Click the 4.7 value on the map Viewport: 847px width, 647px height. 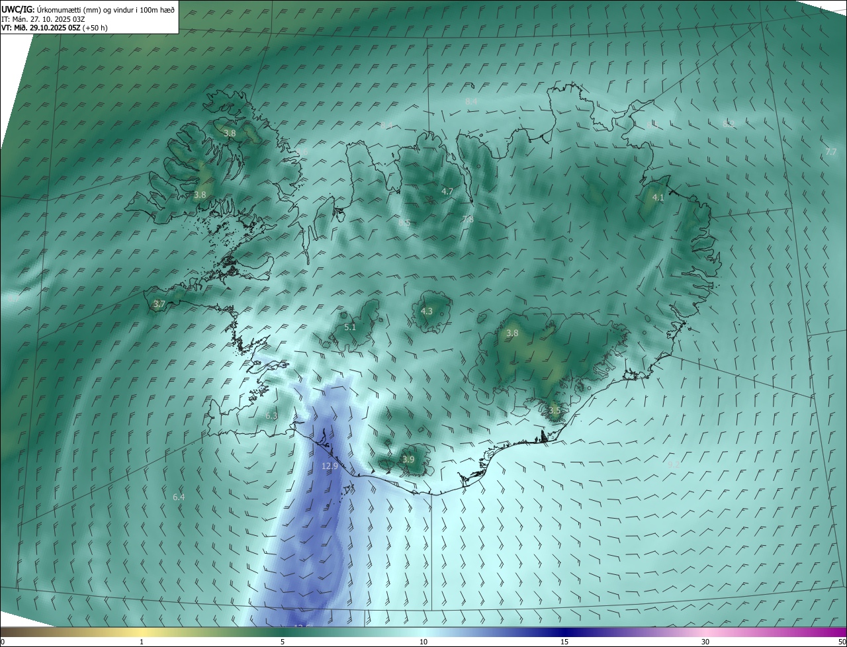click(447, 191)
